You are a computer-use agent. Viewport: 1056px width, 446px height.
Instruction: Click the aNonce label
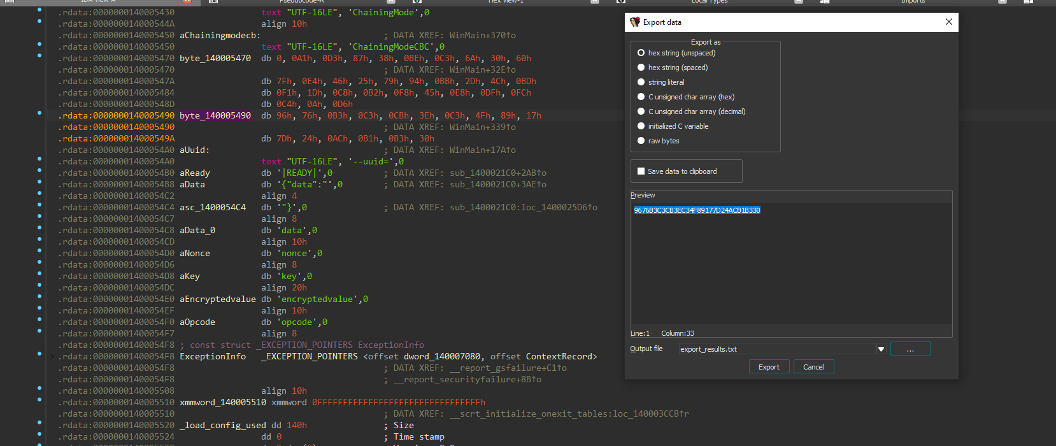click(195, 253)
